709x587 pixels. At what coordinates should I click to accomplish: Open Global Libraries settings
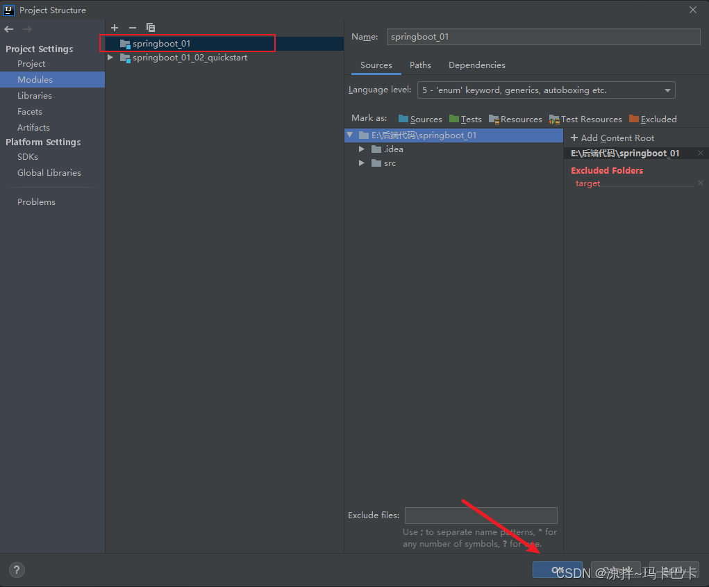53,172
